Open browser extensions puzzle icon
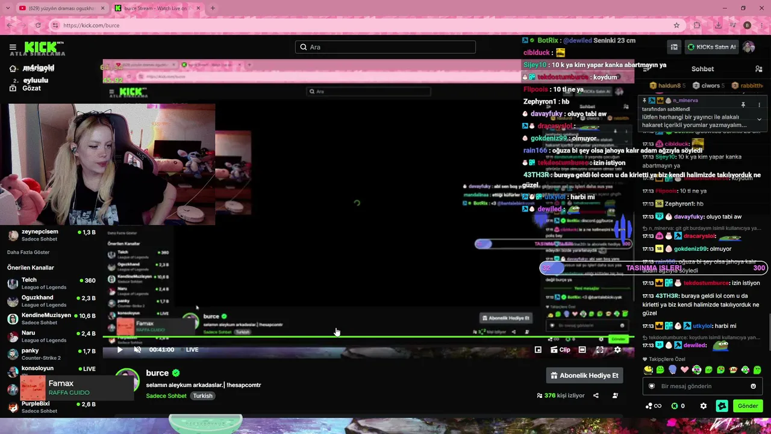771x434 pixels. tap(697, 25)
